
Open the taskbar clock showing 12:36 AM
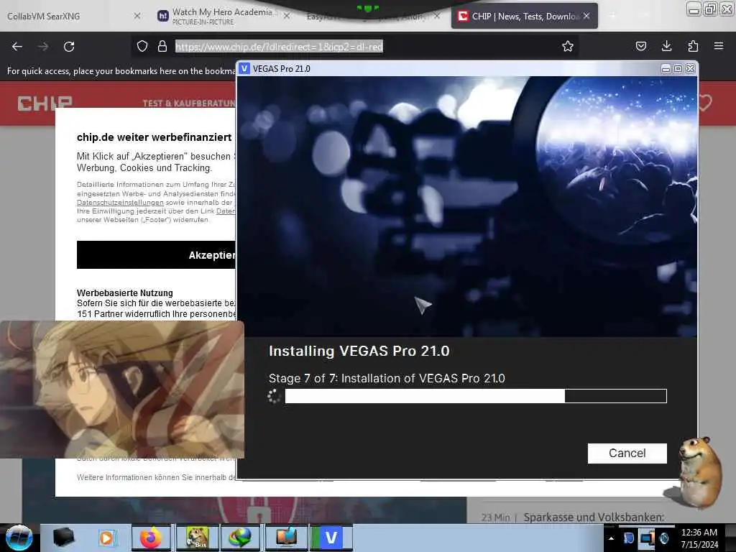699,538
